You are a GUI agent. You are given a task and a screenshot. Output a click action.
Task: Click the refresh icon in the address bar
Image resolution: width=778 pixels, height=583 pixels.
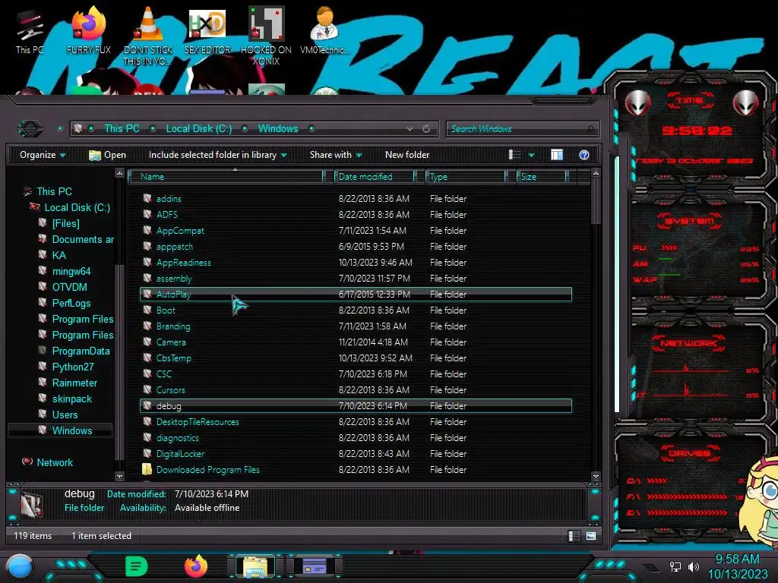click(x=426, y=129)
